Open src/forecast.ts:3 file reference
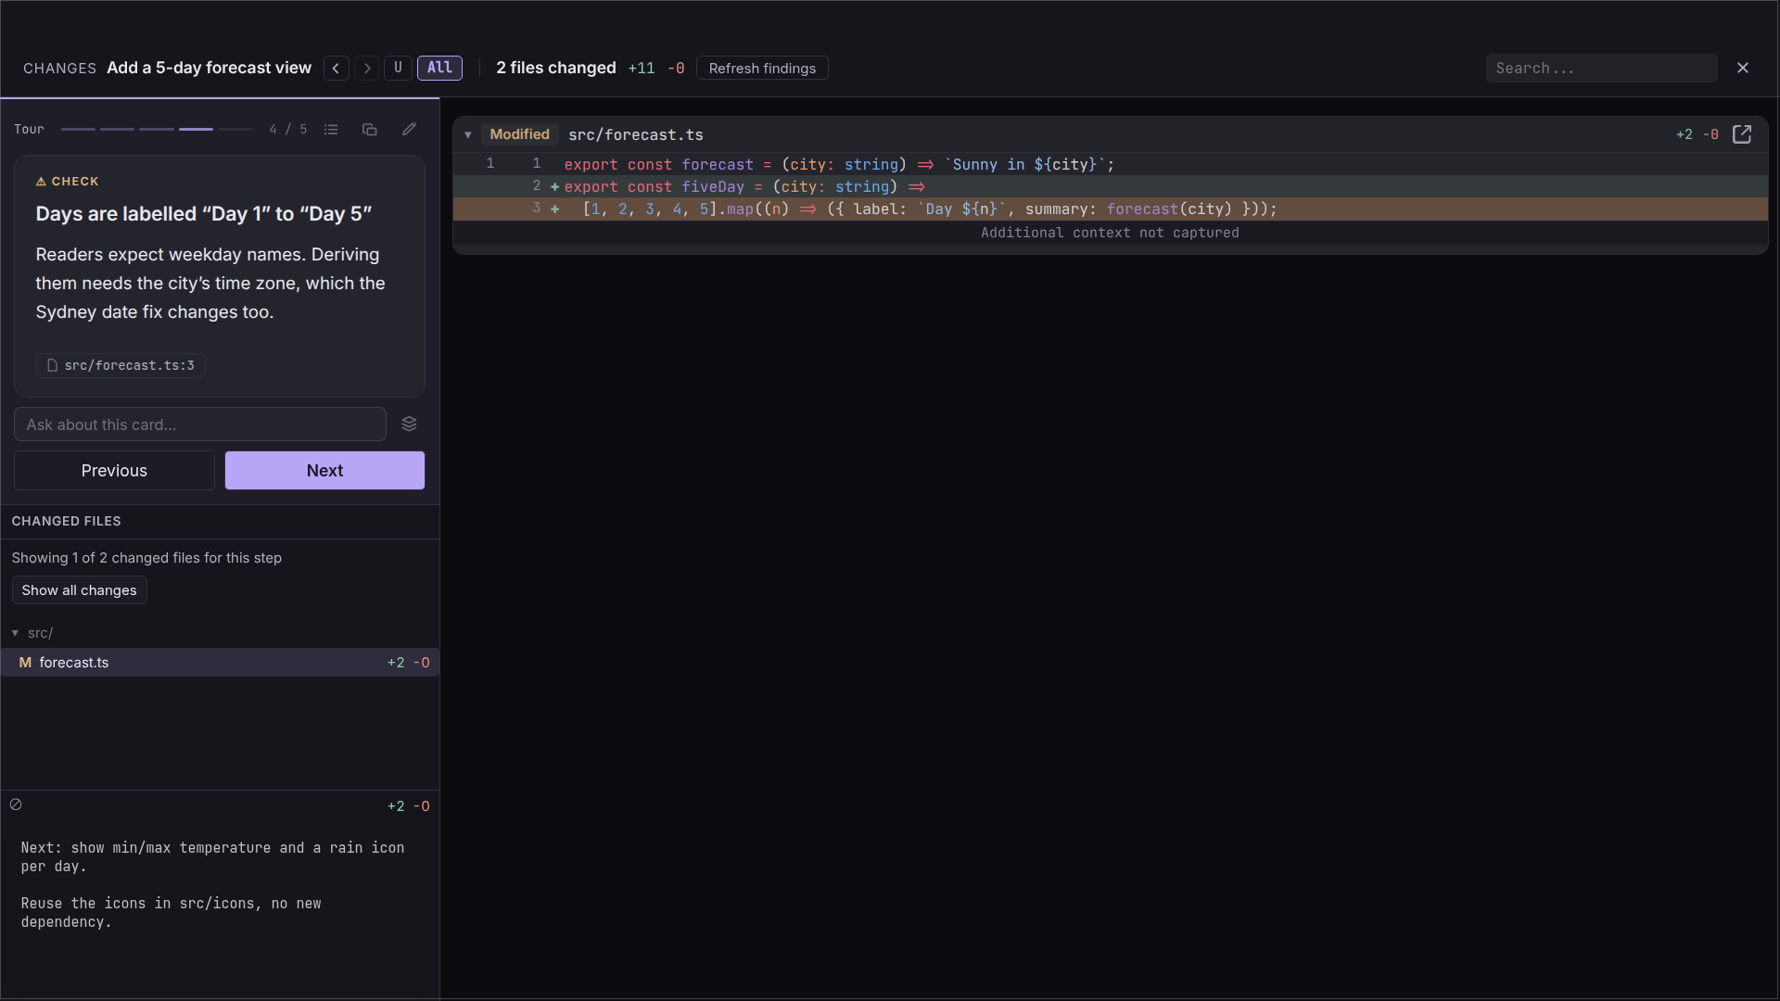 121,365
